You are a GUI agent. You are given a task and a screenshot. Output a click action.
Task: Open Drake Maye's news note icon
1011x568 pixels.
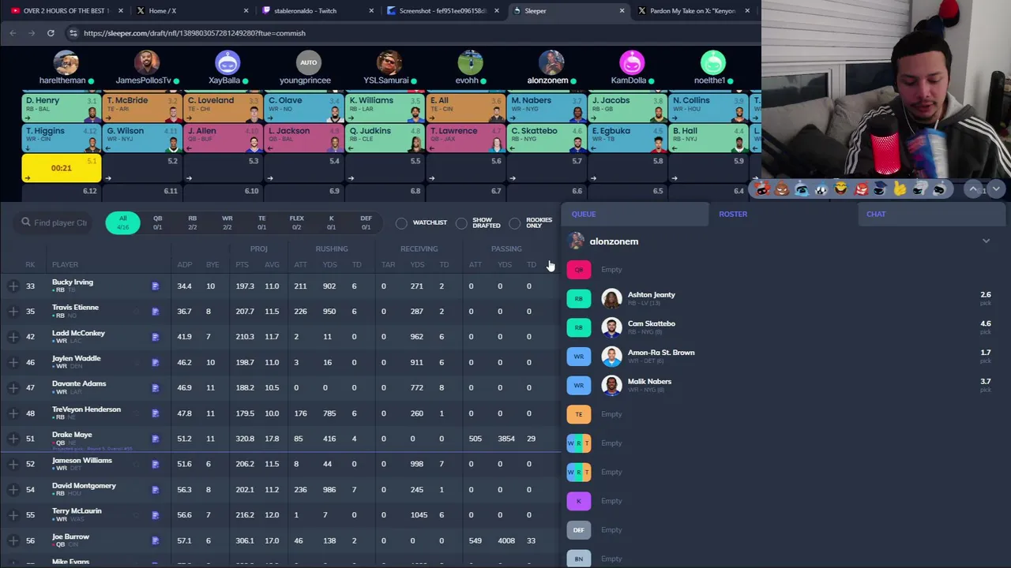click(156, 439)
